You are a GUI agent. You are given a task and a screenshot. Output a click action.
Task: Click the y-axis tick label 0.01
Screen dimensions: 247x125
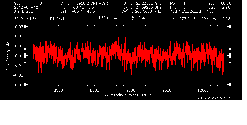point(19,46)
